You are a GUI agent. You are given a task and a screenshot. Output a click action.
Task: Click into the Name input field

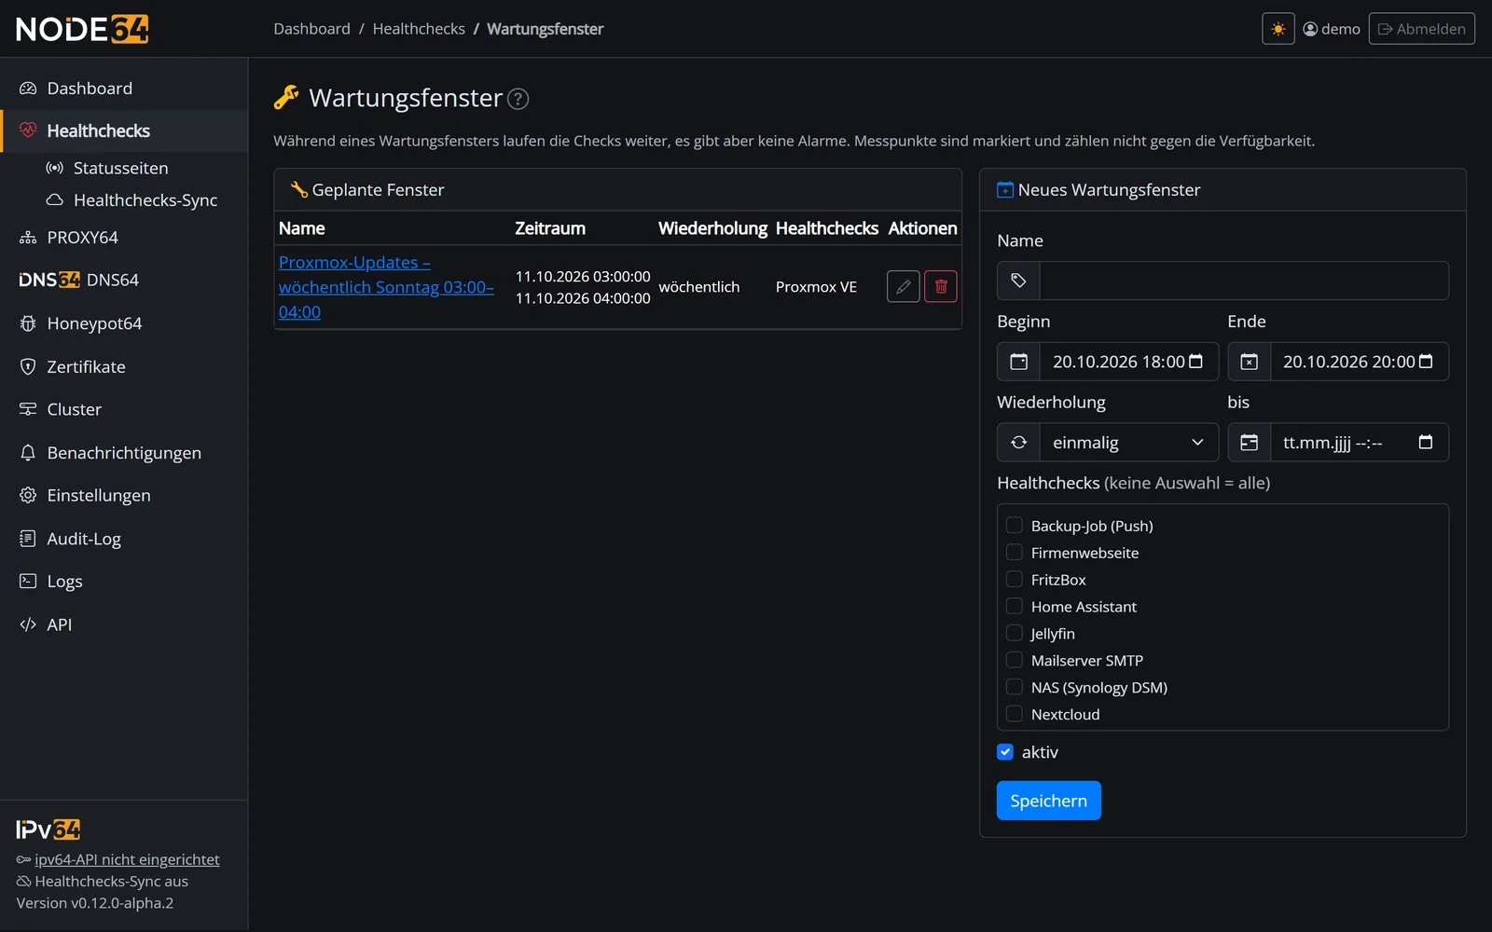[1244, 281]
